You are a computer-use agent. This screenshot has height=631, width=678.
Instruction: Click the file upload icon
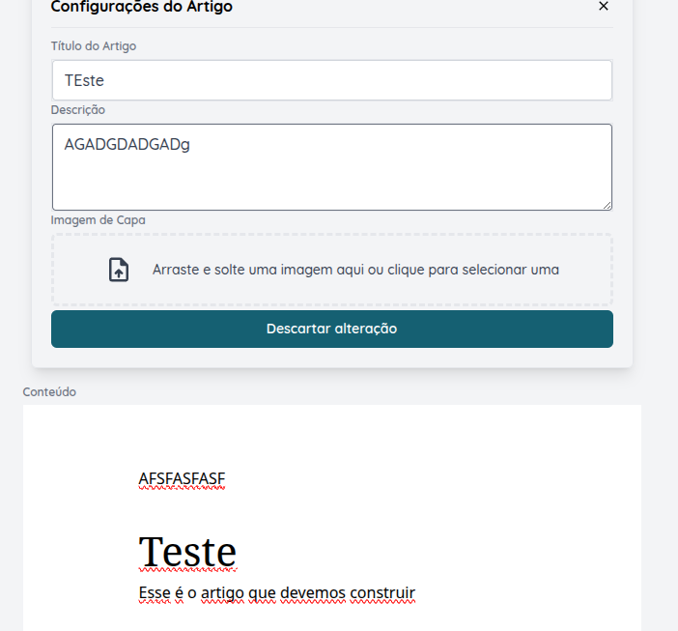tap(118, 270)
